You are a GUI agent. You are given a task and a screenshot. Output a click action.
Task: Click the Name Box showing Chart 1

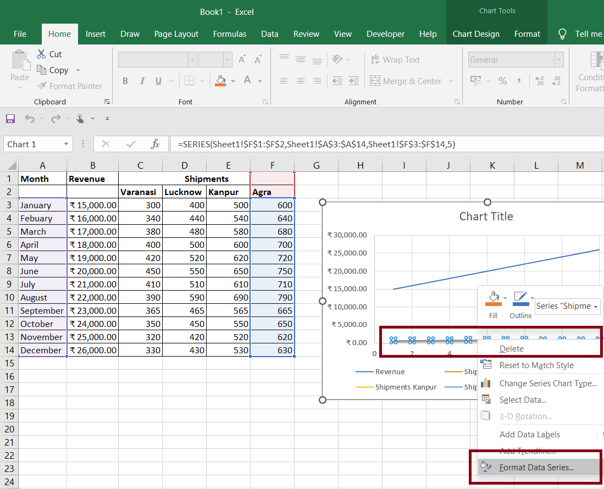click(x=33, y=143)
